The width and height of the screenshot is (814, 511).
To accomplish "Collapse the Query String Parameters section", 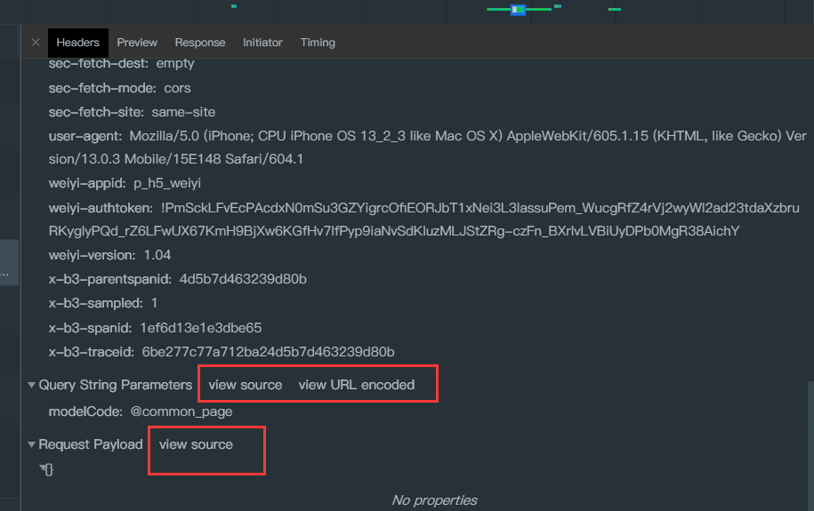I will [x=32, y=385].
